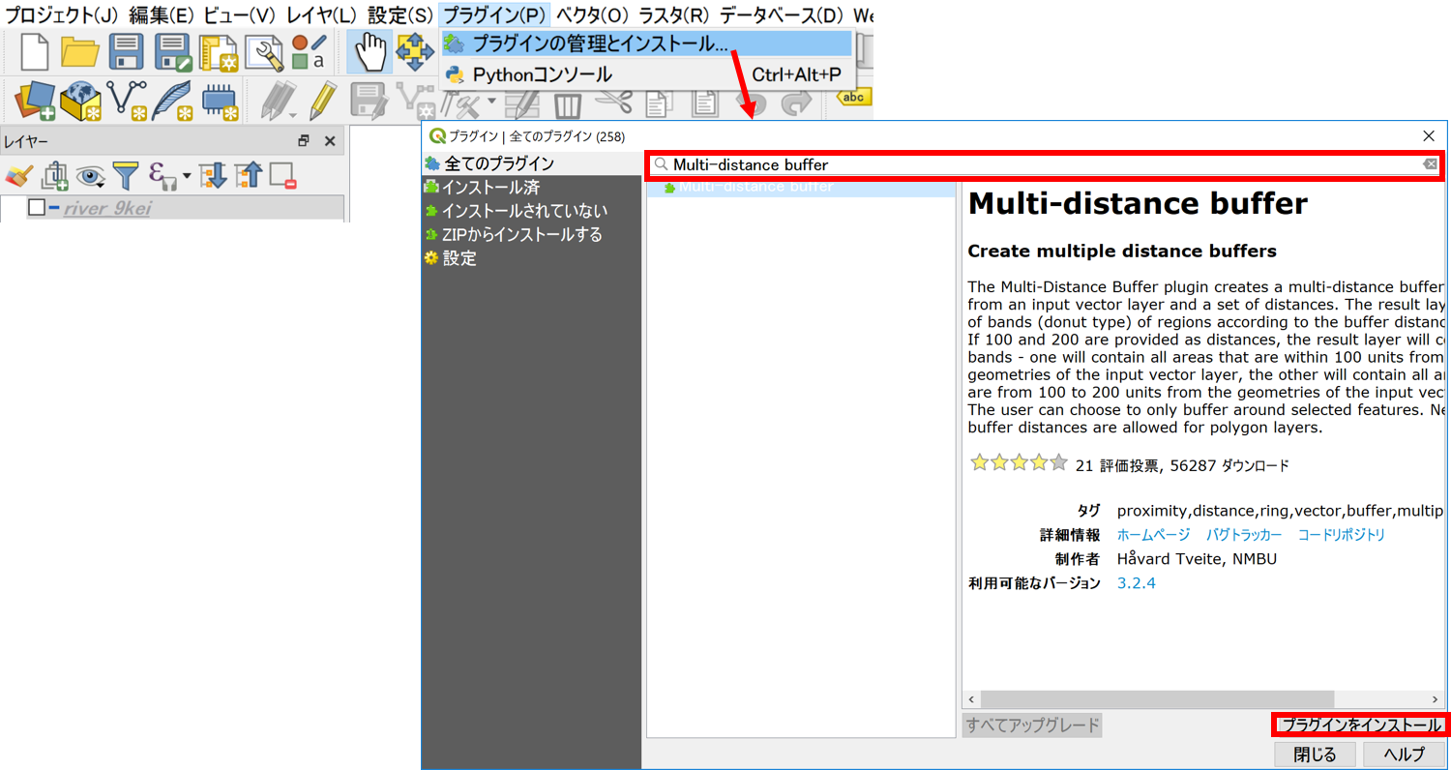Screen dimensions: 1451x770
Task: Clear the plugin search field text
Action: (1430, 164)
